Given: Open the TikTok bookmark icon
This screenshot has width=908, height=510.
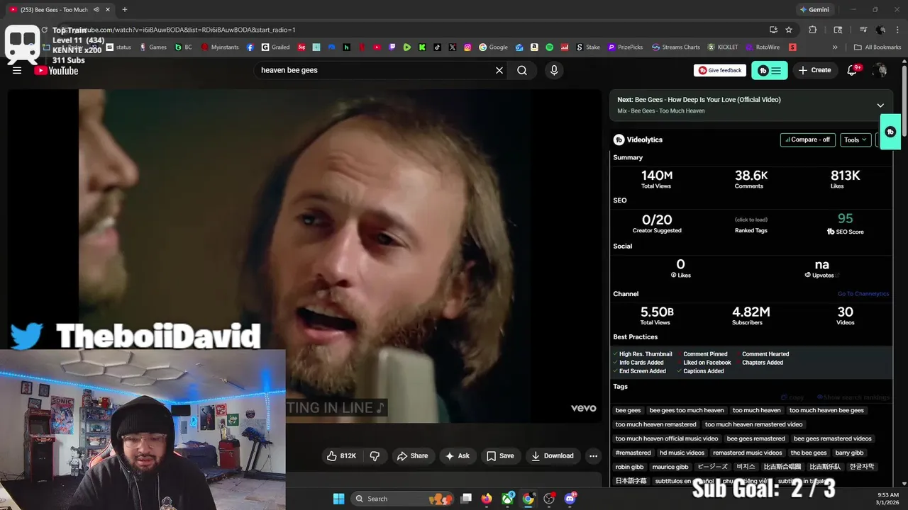Looking at the screenshot, I should pos(438,47).
